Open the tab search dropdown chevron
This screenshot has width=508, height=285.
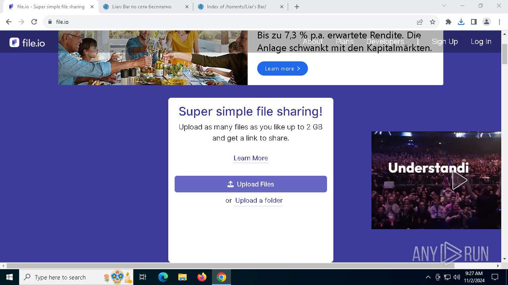pyautogui.click(x=444, y=6)
